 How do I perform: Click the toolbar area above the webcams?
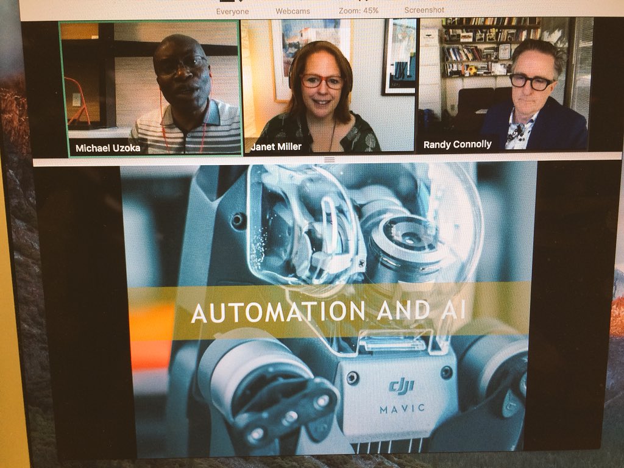coord(330,10)
